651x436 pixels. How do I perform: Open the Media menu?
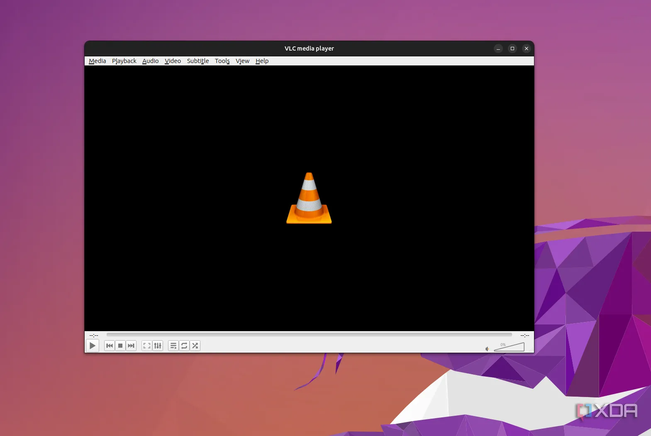click(x=98, y=61)
